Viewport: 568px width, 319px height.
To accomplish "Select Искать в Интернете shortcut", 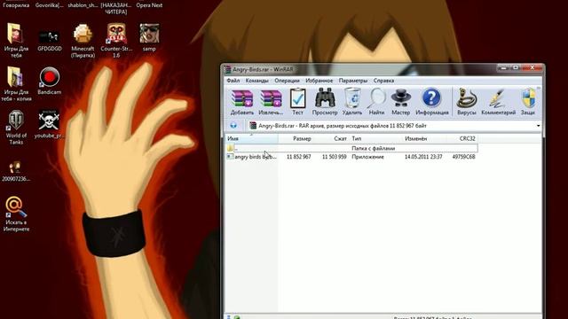I will [x=16, y=214].
